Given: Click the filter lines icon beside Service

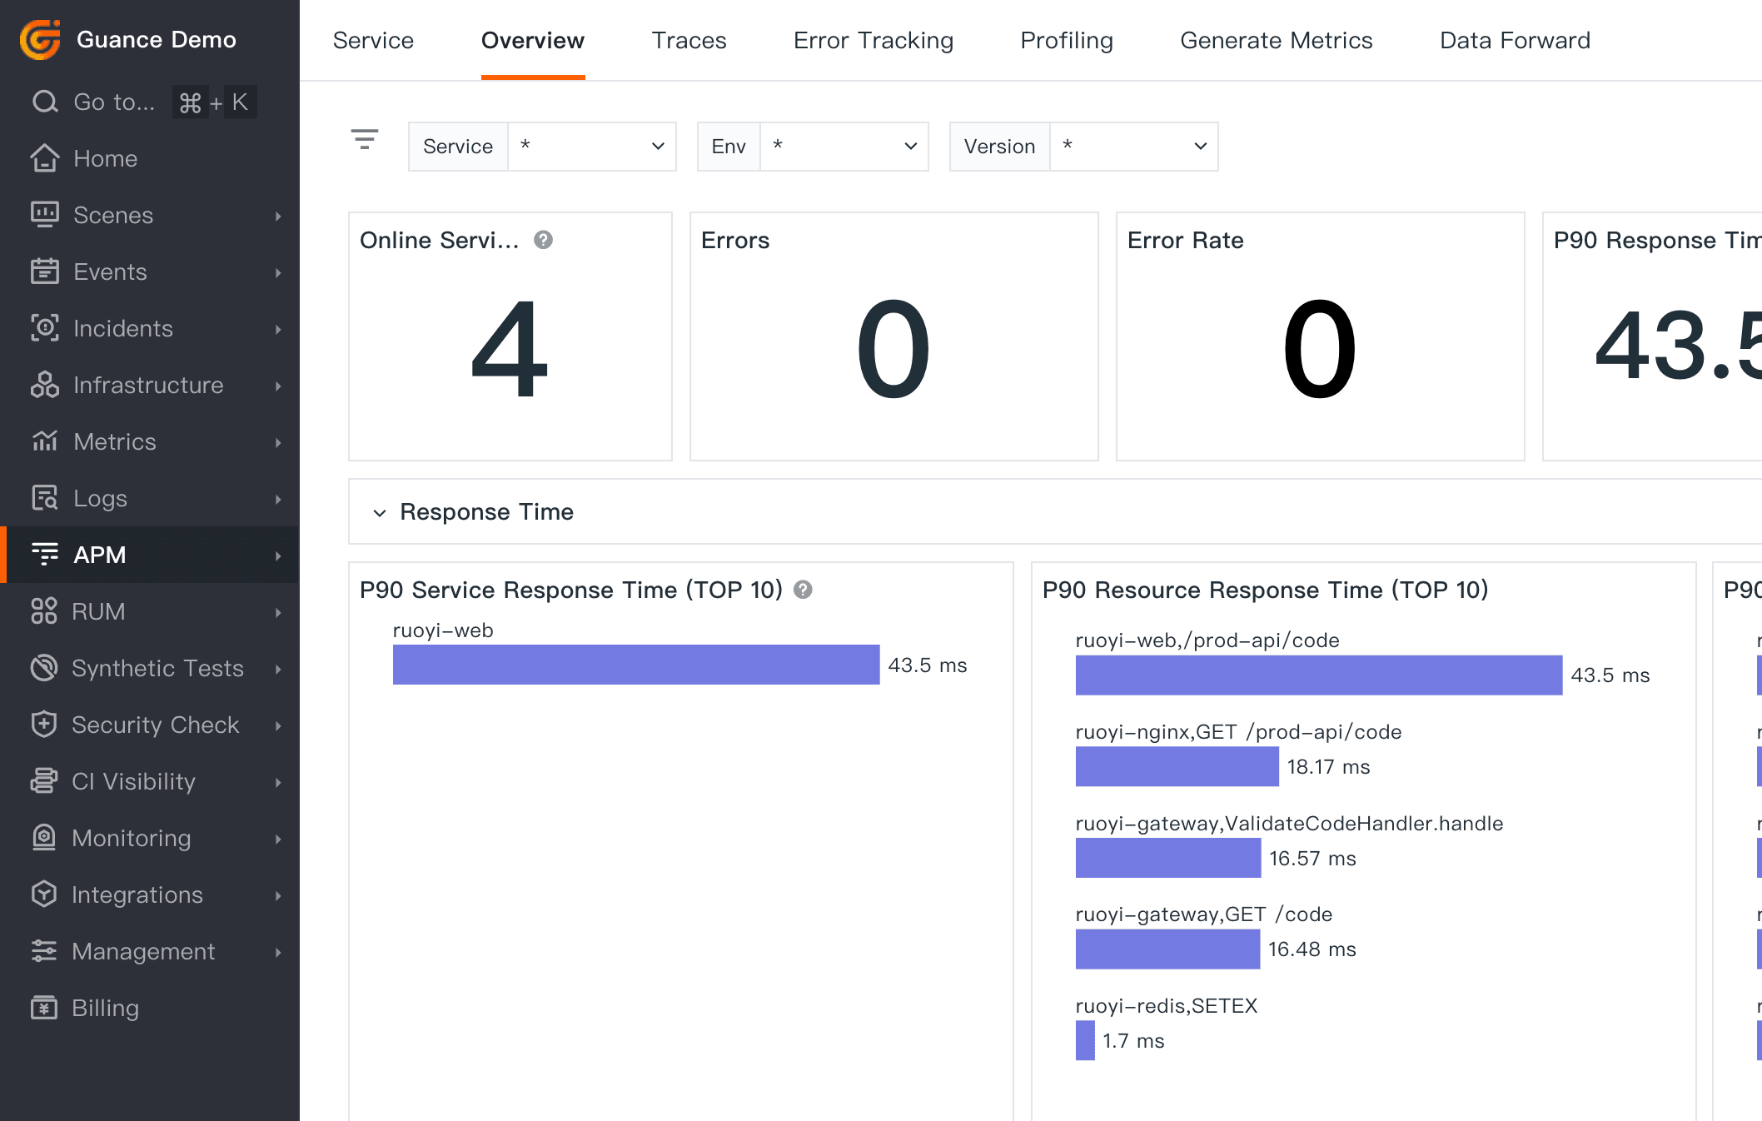Looking at the screenshot, I should coord(365,139).
